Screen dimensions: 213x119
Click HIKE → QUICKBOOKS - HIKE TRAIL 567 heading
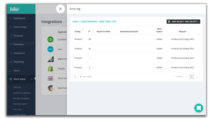[94, 21]
